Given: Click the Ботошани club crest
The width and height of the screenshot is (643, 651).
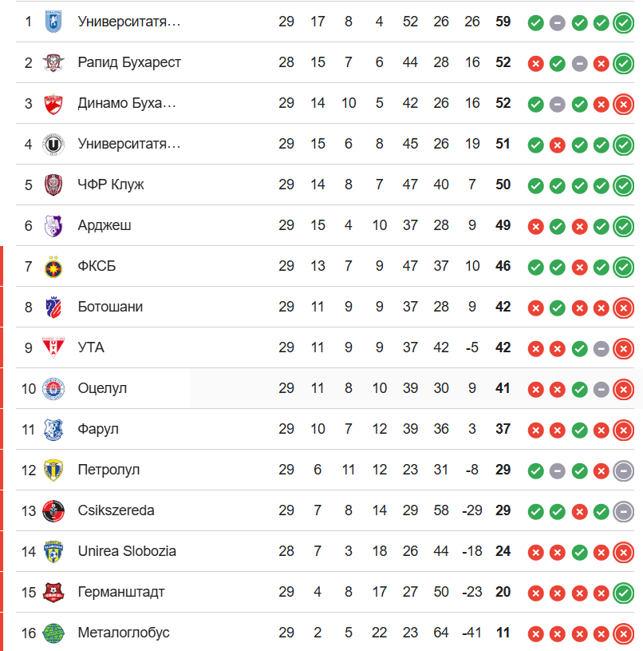Looking at the screenshot, I should pos(53,307).
